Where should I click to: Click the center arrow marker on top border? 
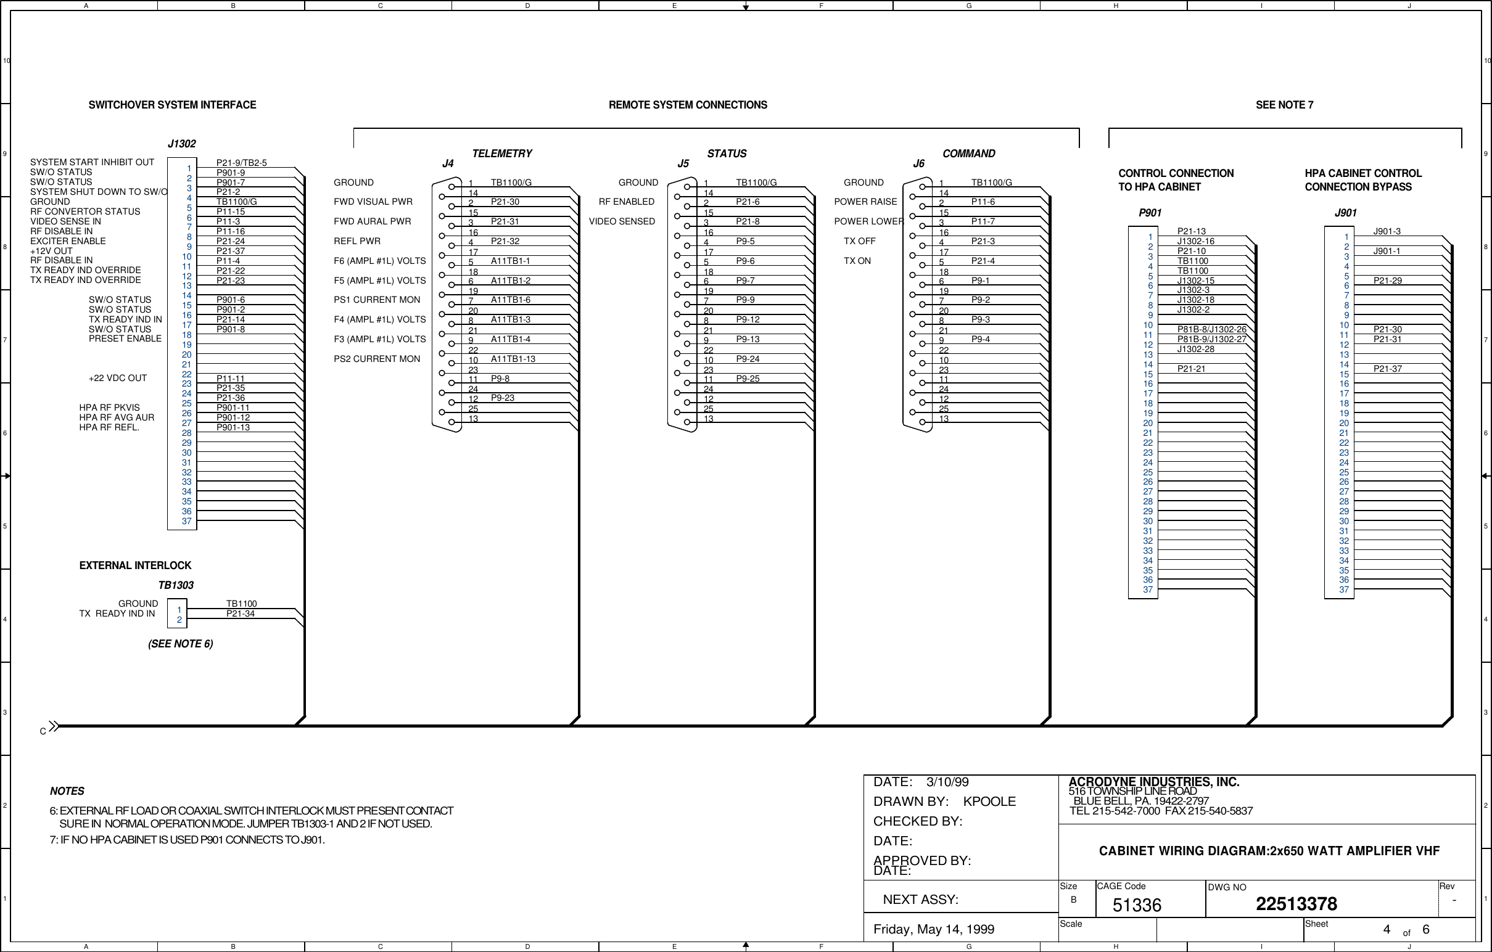click(x=746, y=7)
